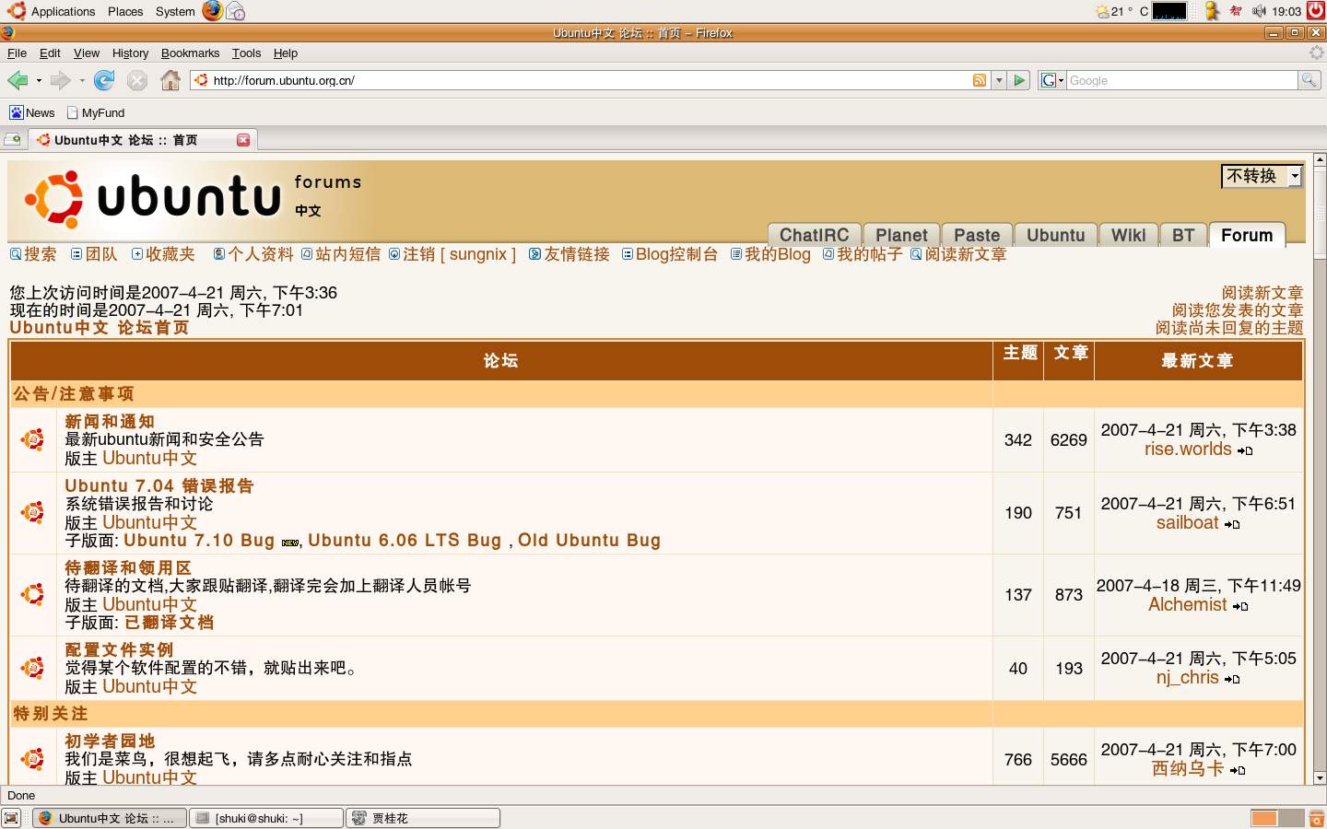View latest post icon next to Alchemist
The image size is (1327, 829).
click(1240, 606)
